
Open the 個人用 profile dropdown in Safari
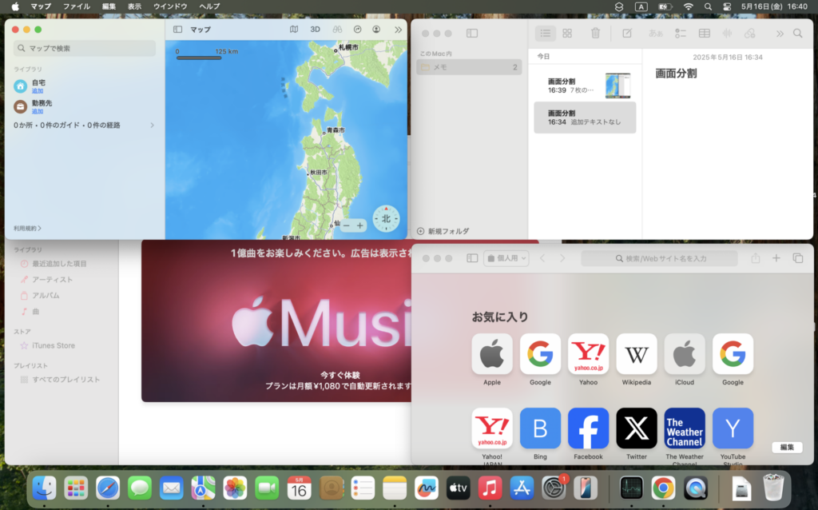(x=506, y=258)
